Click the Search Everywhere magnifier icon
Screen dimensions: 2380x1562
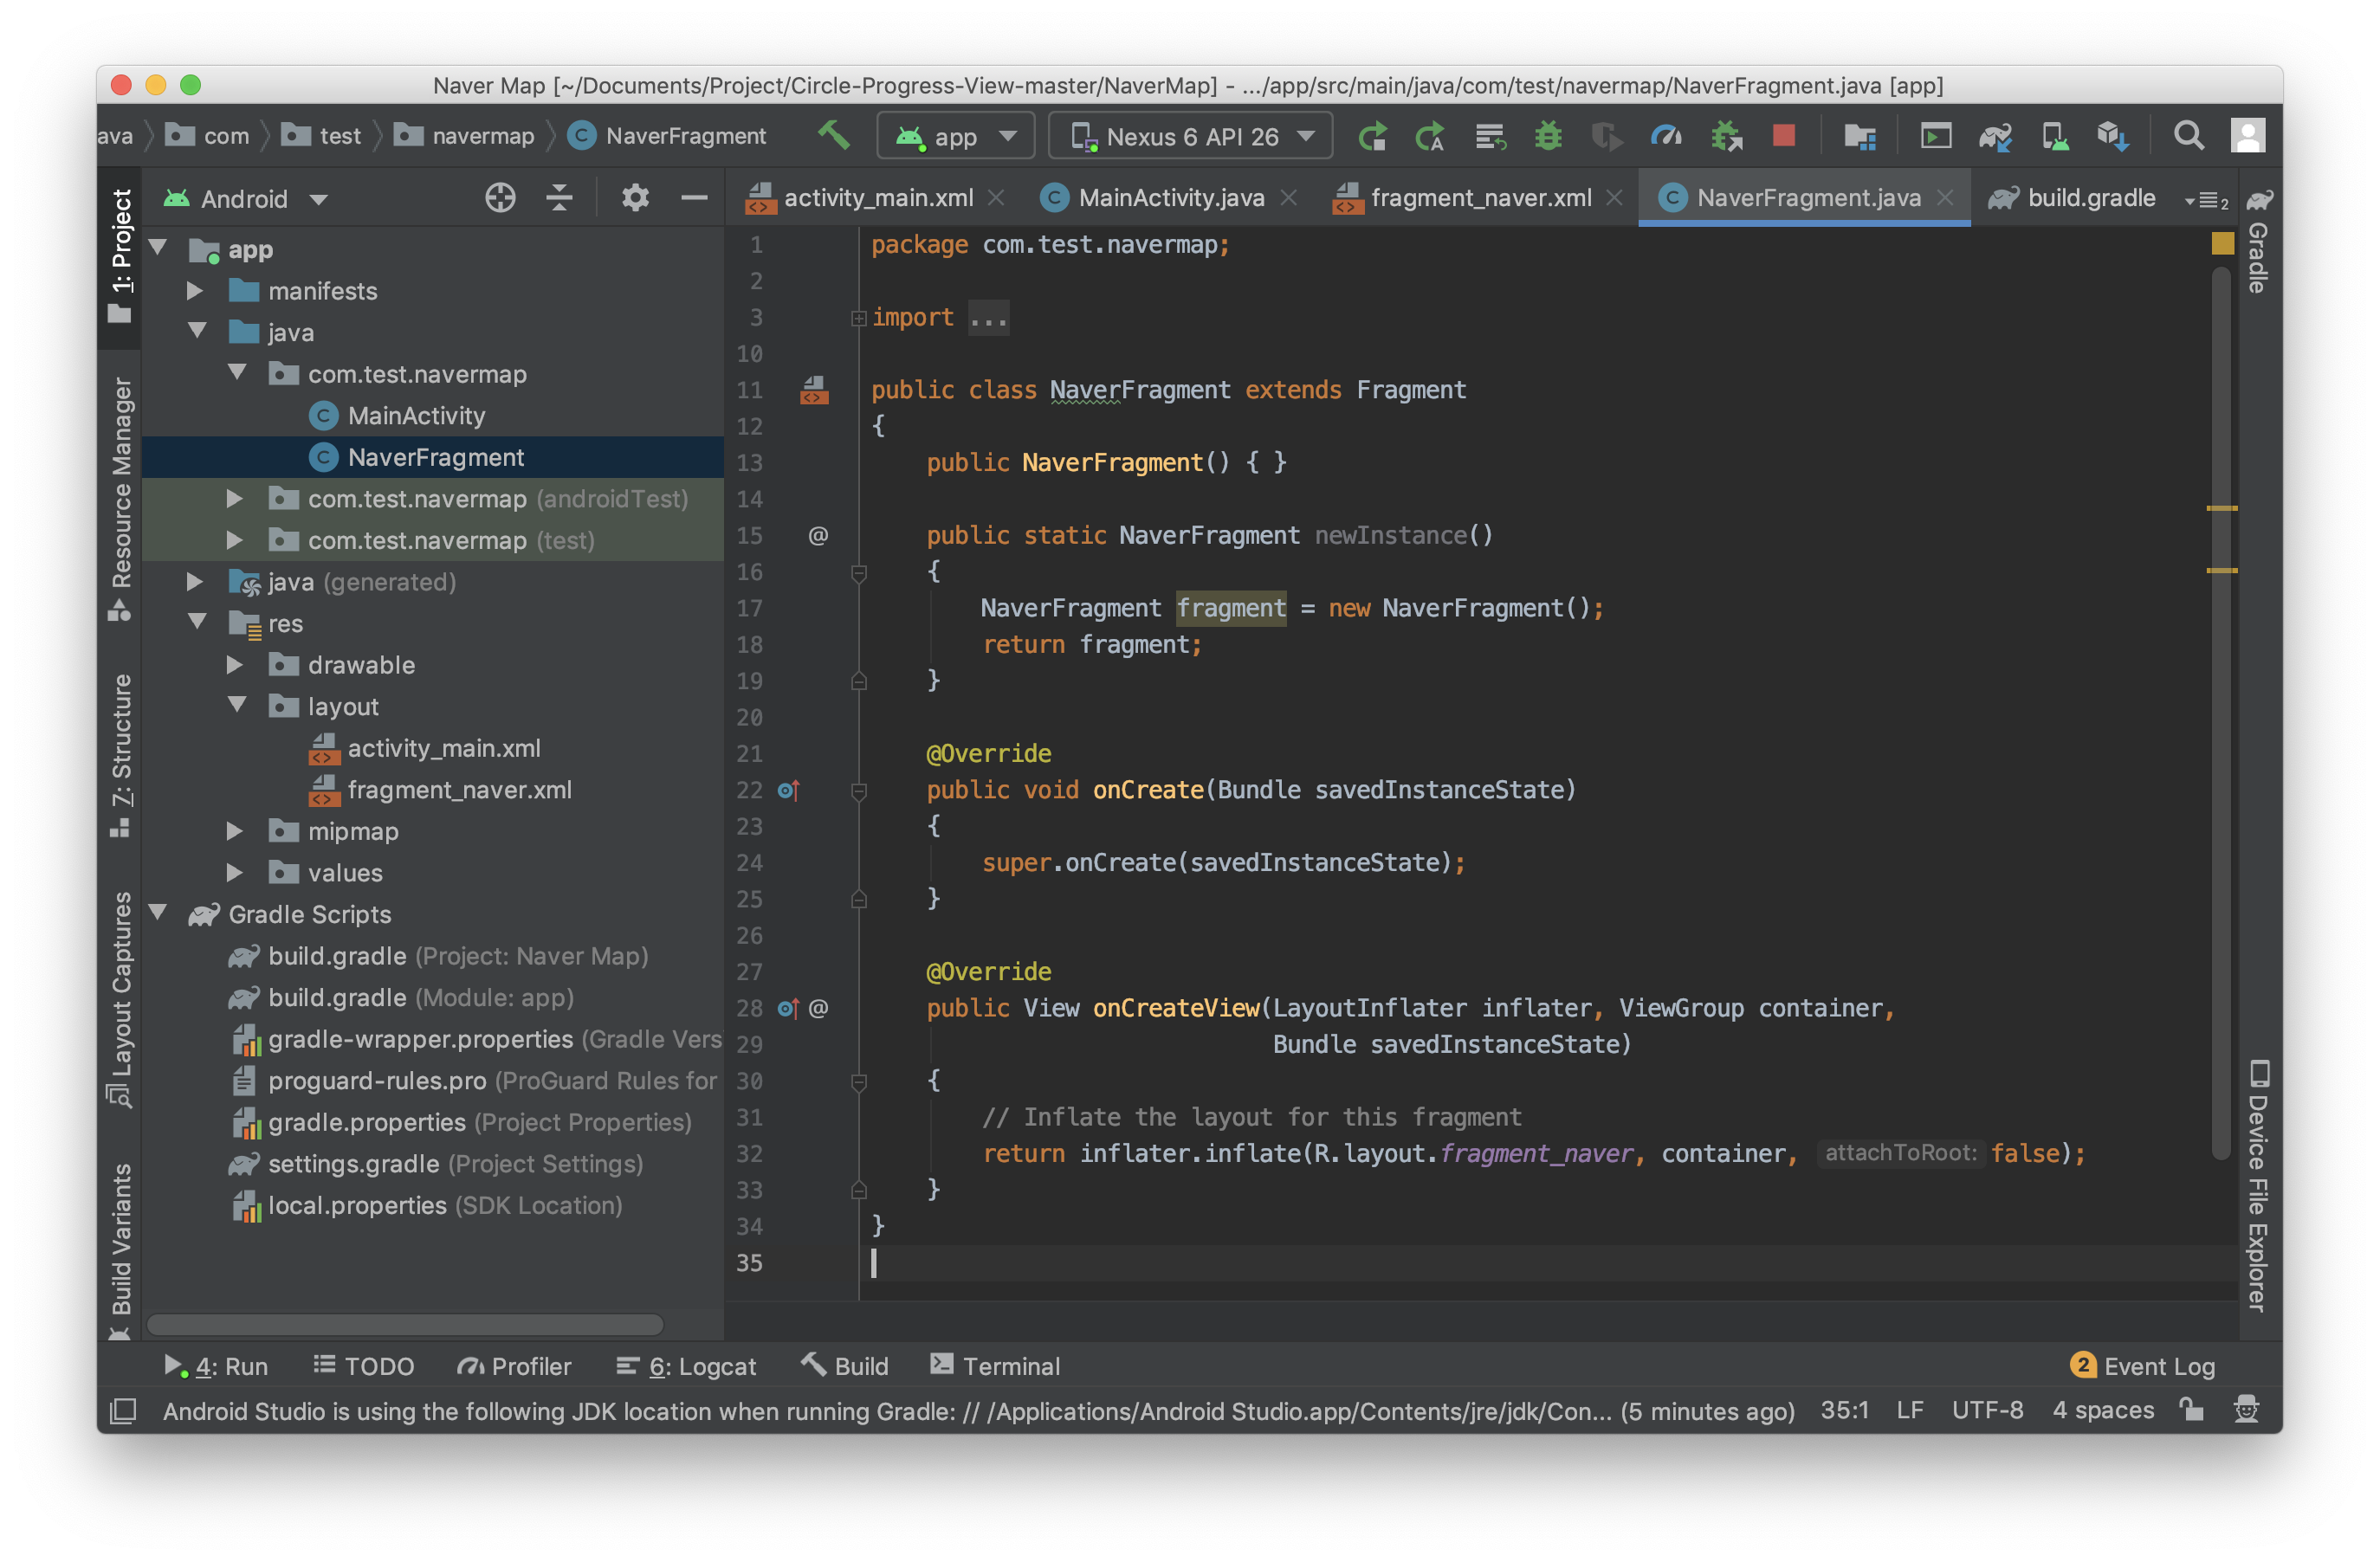click(x=2188, y=135)
